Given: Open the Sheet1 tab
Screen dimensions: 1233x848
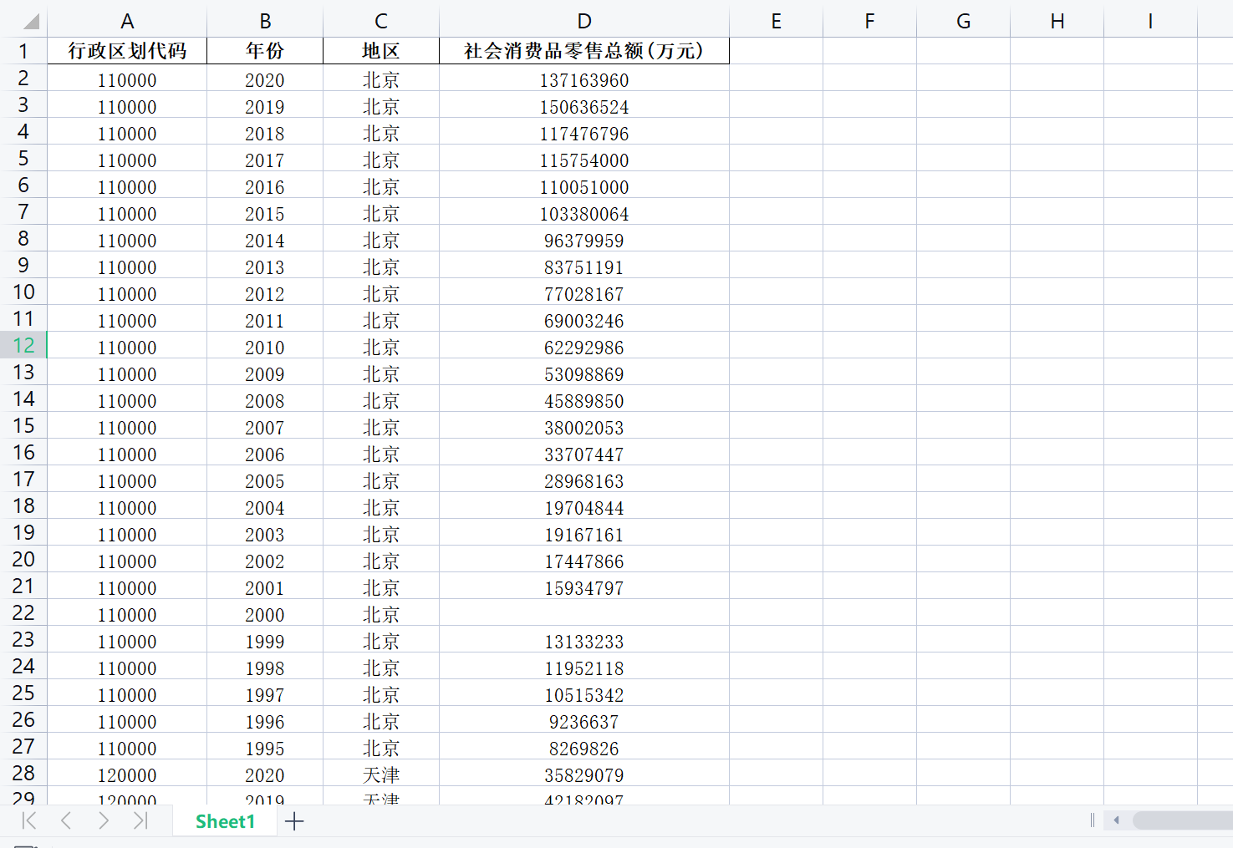Looking at the screenshot, I should tap(225, 821).
